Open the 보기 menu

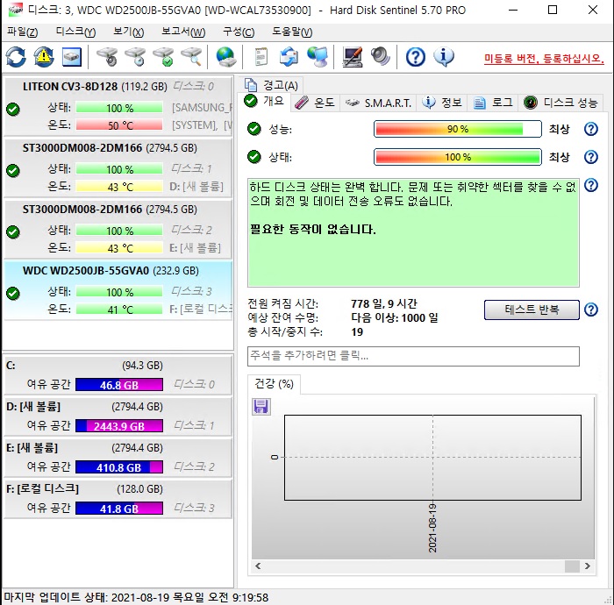tap(128, 32)
